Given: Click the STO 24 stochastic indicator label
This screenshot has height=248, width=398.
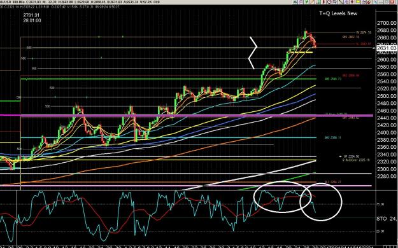Looking at the screenshot, I should [x=387, y=219].
